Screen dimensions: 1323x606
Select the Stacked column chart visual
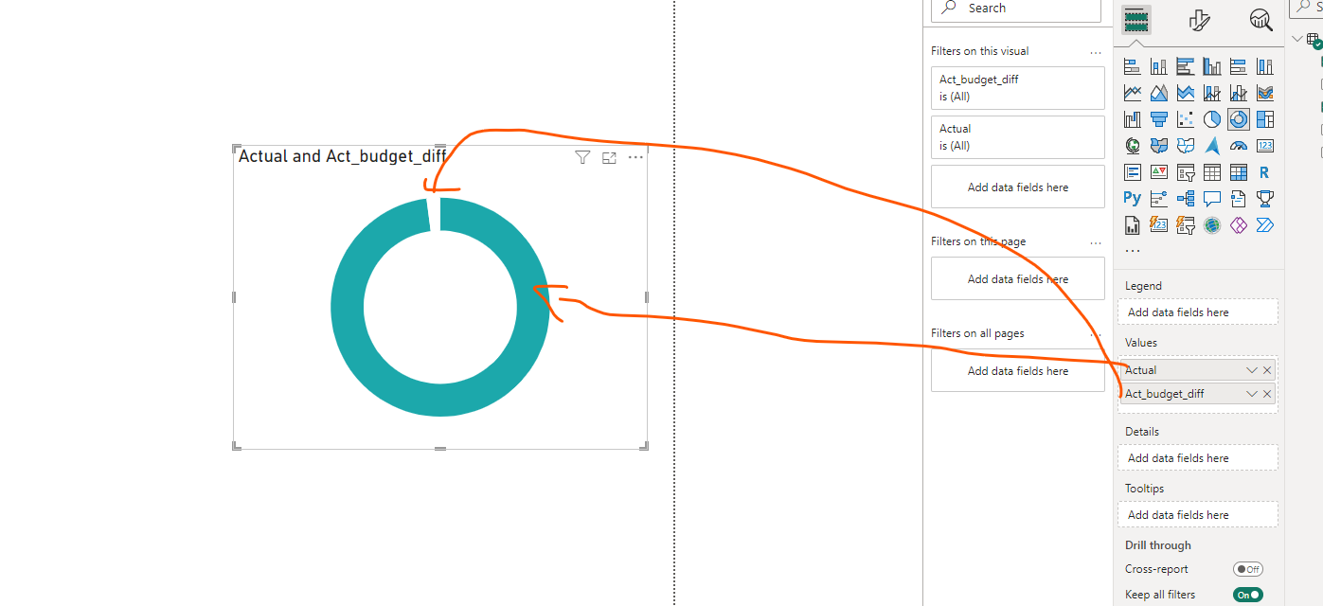pyautogui.click(x=1158, y=66)
